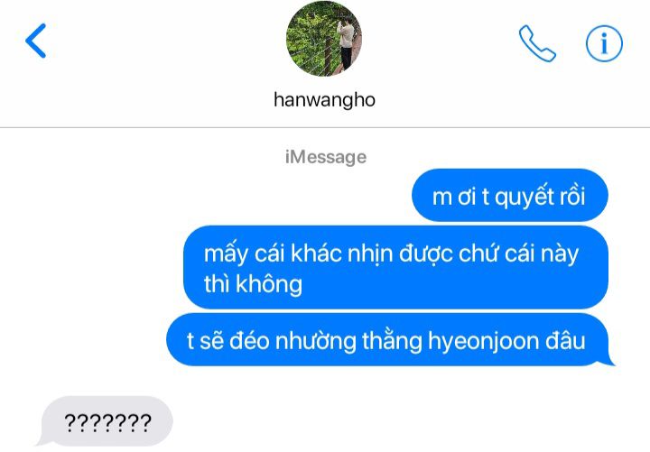The width and height of the screenshot is (650, 452).
Task: Select the iMessage label text
Action: [326, 157]
